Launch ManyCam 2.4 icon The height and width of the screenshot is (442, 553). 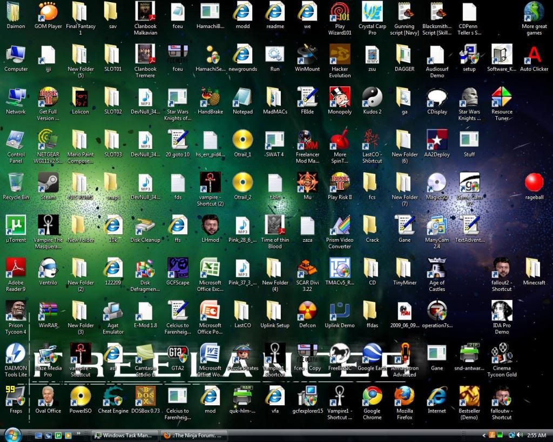pyautogui.click(x=437, y=225)
